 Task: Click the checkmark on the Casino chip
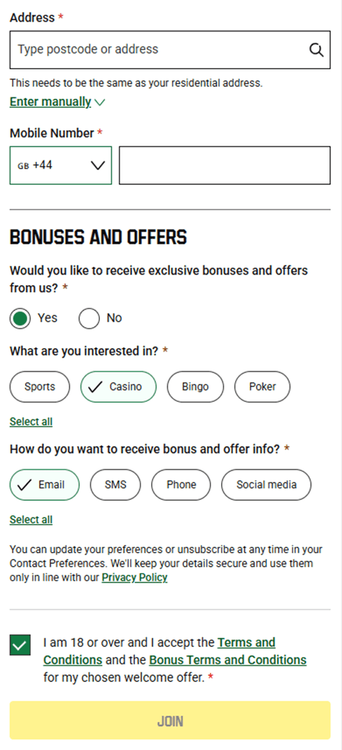[96, 387]
